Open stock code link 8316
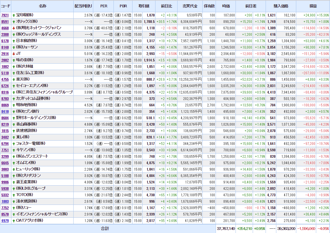 click(x=5, y=92)
